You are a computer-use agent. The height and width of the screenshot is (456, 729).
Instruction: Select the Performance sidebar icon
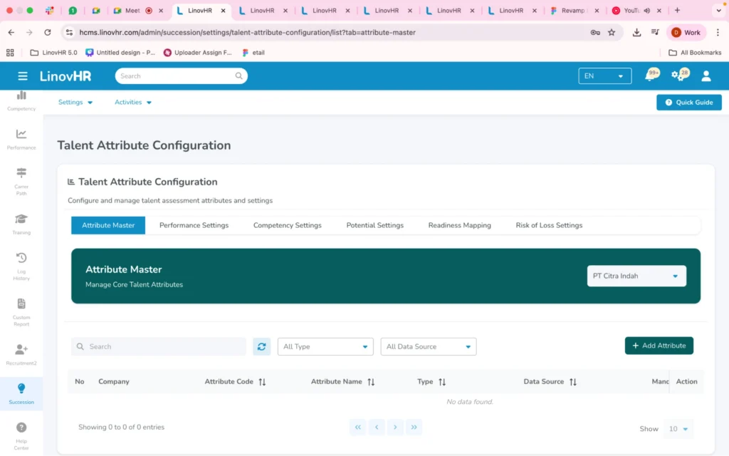click(x=21, y=139)
